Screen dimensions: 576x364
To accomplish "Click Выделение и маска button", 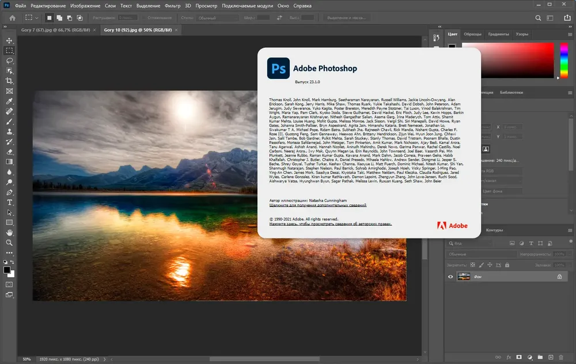I will pyautogui.click(x=346, y=18).
